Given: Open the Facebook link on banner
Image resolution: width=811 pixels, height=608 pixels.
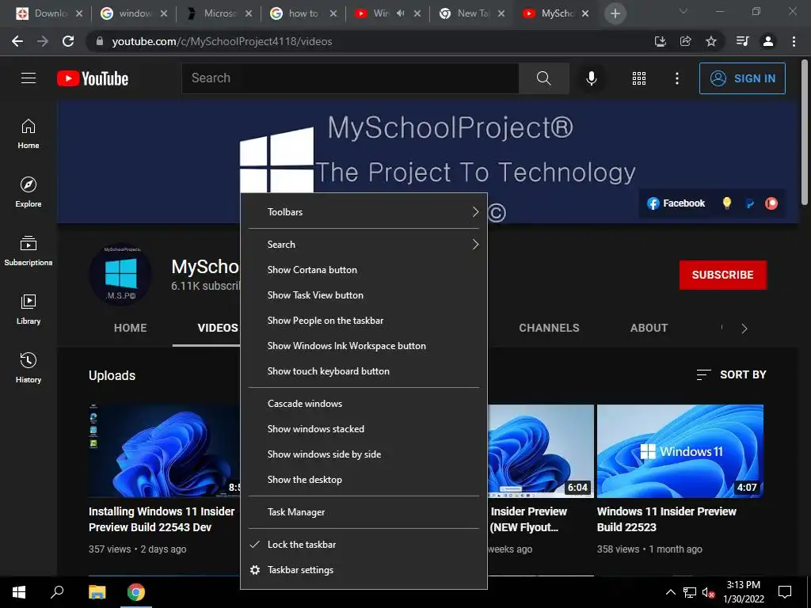Looking at the screenshot, I should (x=676, y=203).
